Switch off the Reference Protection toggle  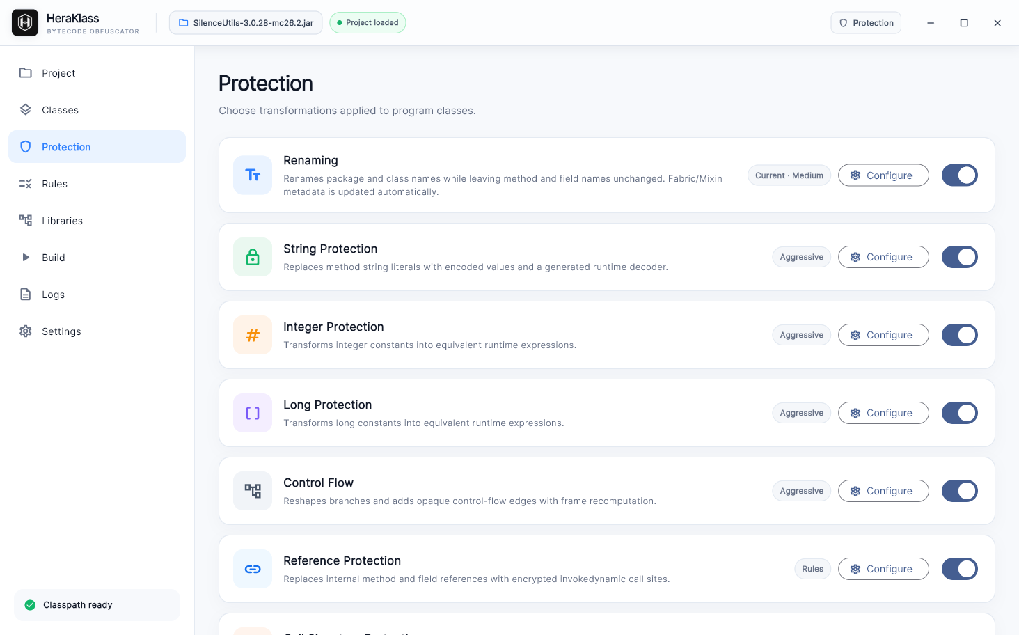pos(960,569)
